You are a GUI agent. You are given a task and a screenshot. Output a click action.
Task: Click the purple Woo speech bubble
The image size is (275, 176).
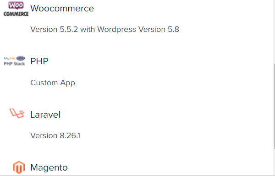tap(16, 5)
